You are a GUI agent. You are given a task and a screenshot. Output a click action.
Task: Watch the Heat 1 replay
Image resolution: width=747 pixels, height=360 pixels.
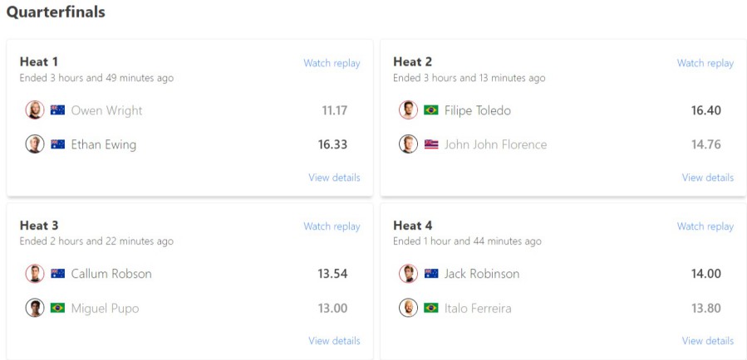(332, 63)
